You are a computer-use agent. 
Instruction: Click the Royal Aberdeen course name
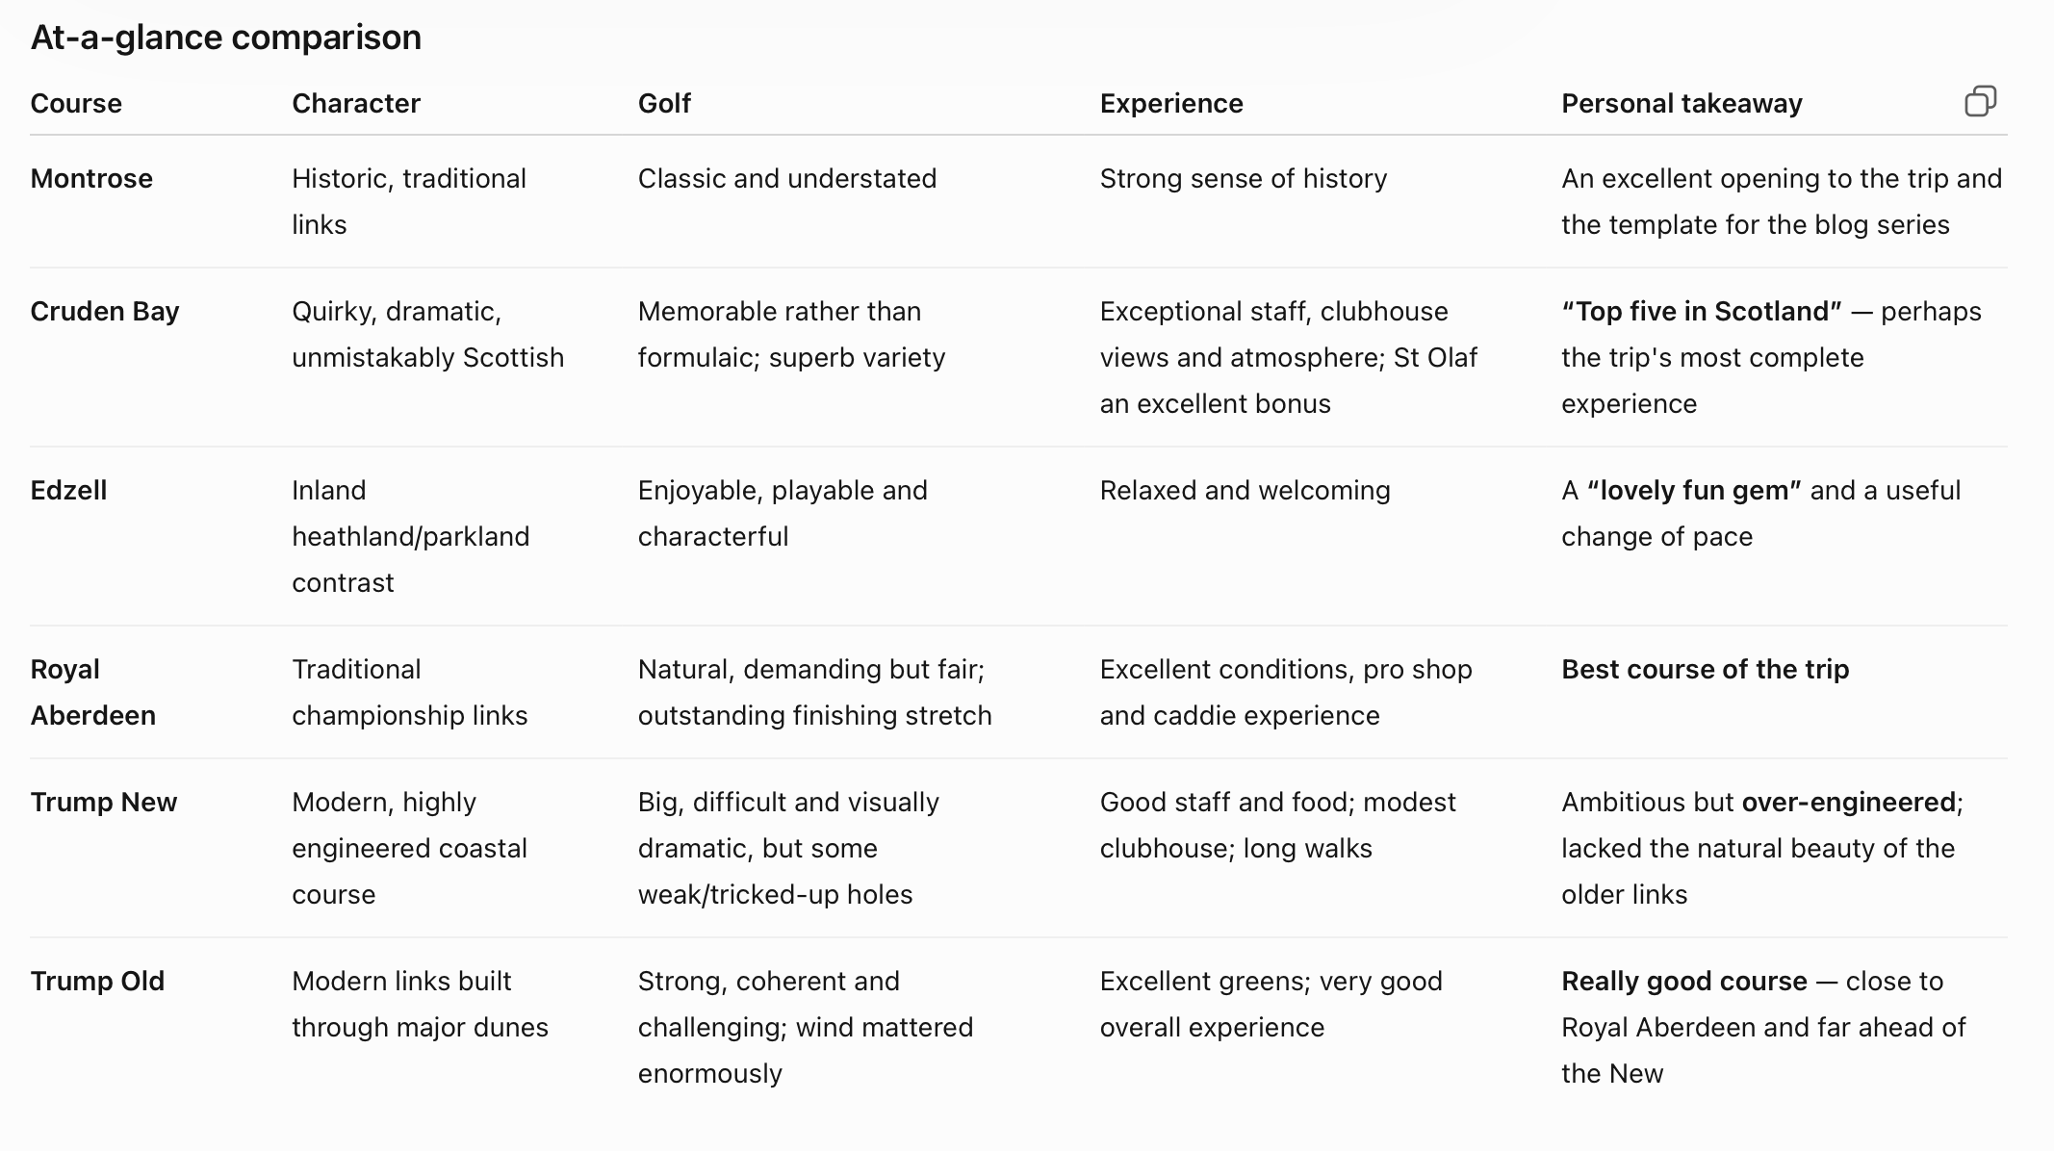pyautogui.click(x=92, y=692)
